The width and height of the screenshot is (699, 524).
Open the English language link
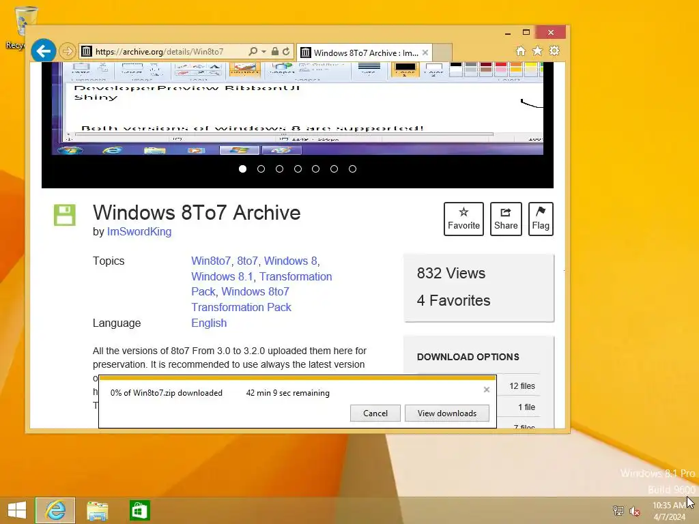(x=209, y=323)
